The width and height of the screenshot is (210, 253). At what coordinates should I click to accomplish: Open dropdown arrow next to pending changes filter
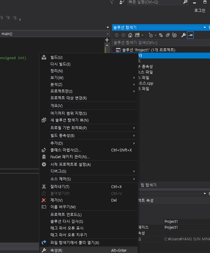click(x=156, y=35)
